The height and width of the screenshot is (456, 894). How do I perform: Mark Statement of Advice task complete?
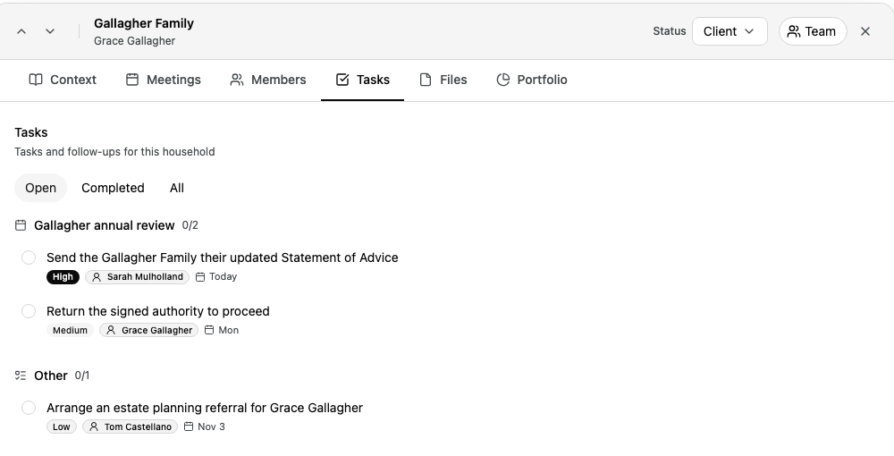point(29,258)
